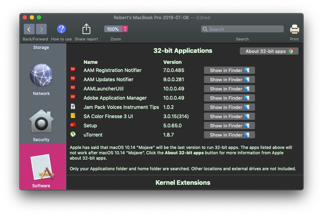Screen dimensions: 323x216
Task: Click version 5.0.65.0
Action: click(x=172, y=126)
